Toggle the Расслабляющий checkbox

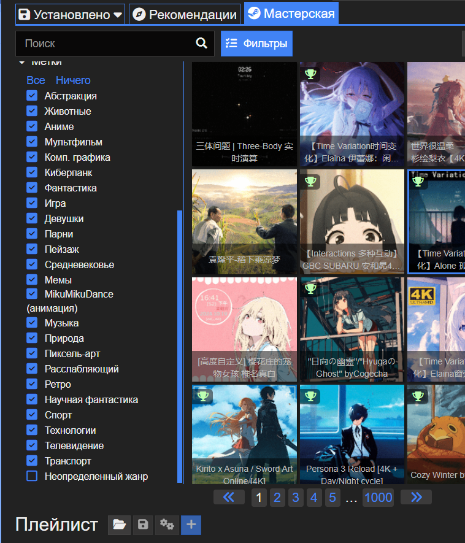(x=32, y=369)
